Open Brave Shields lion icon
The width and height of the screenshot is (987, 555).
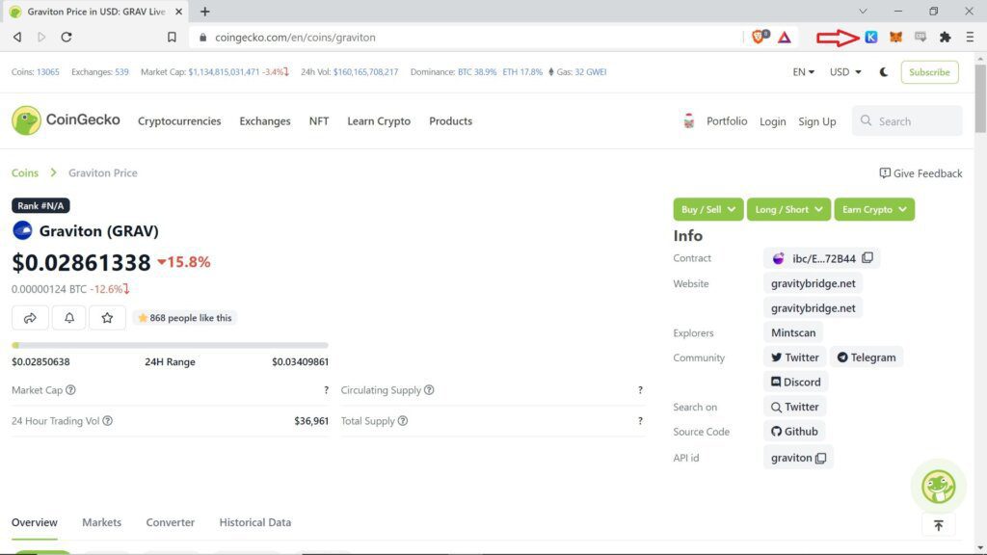760,38
